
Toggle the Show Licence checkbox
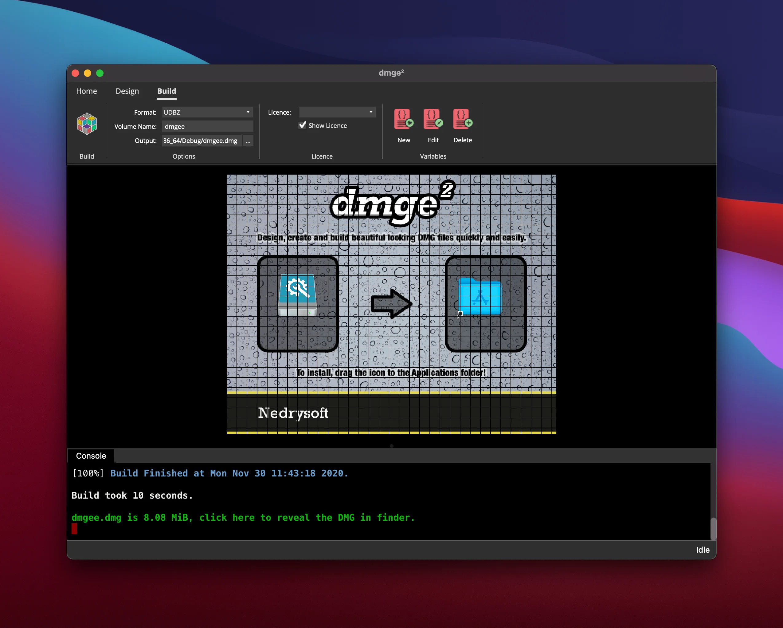point(302,125)
